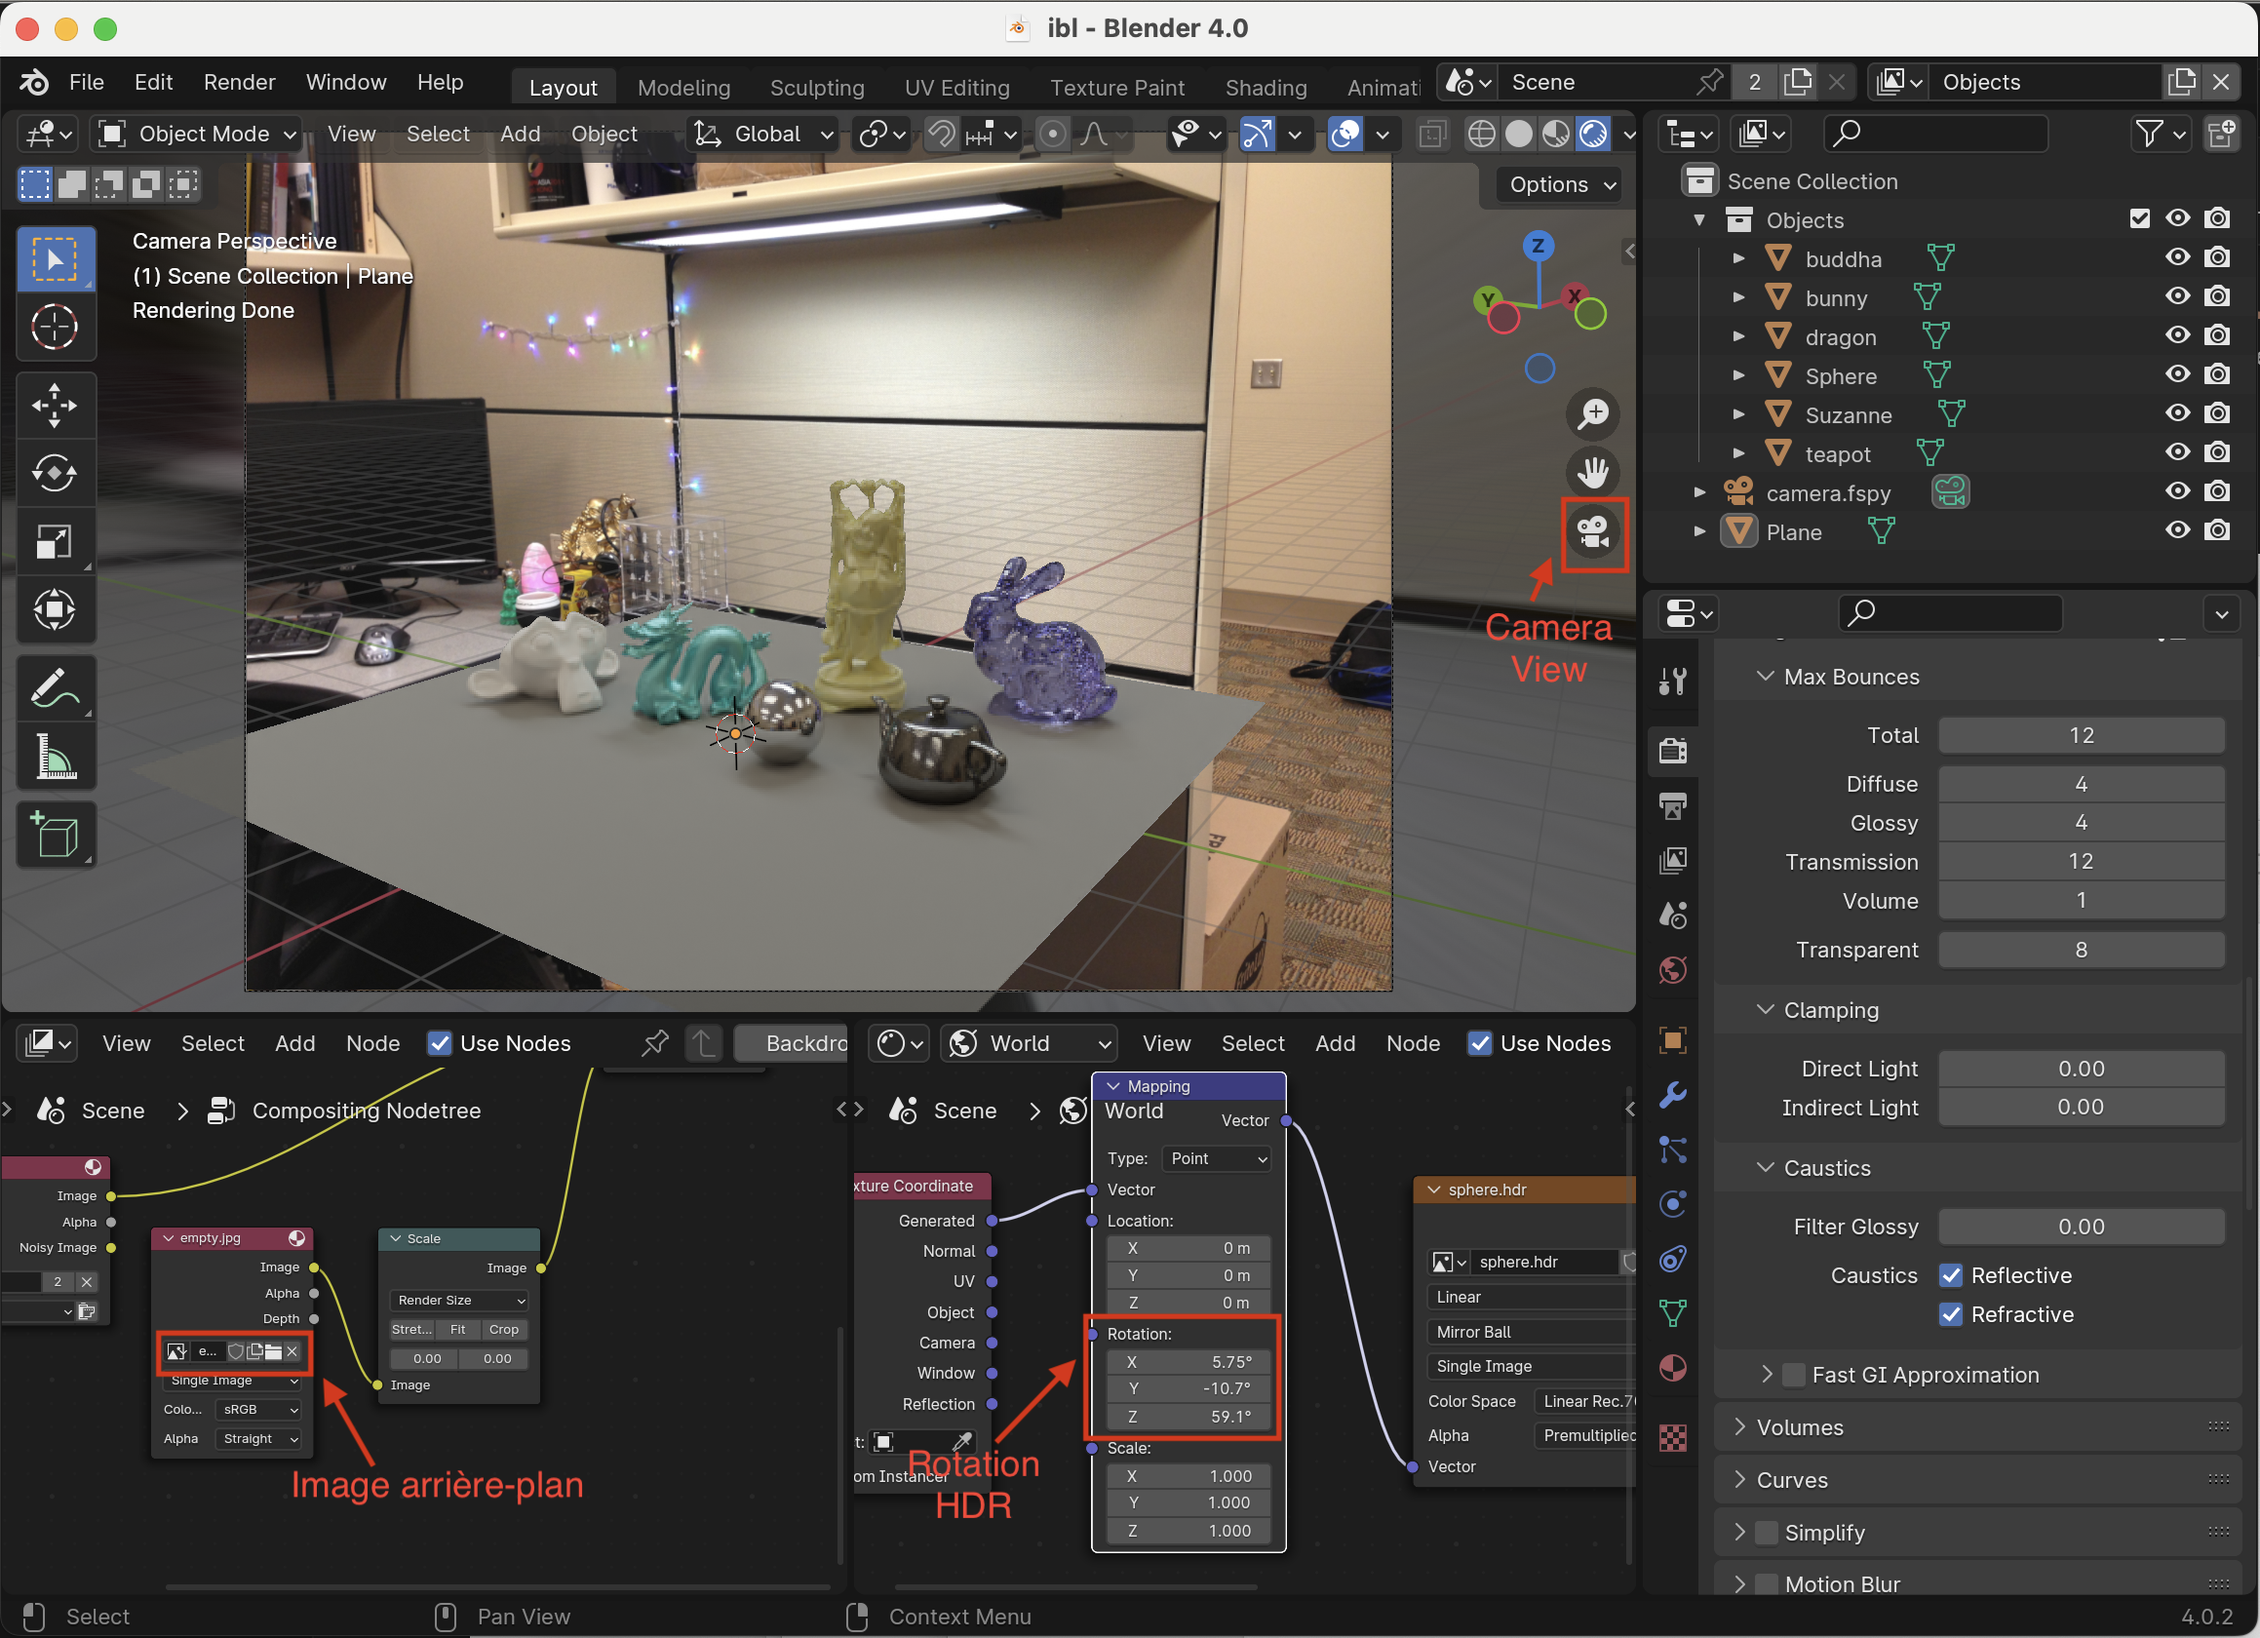
Task: Open the Render menu
Action: 239,82
